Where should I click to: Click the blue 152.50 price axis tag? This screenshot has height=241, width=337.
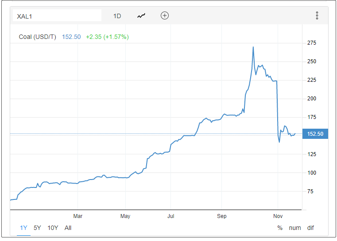(315, 134)
